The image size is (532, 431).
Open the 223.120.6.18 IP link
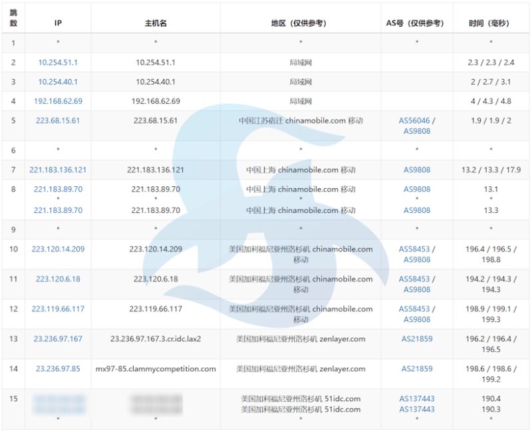(x=58, y=279)
